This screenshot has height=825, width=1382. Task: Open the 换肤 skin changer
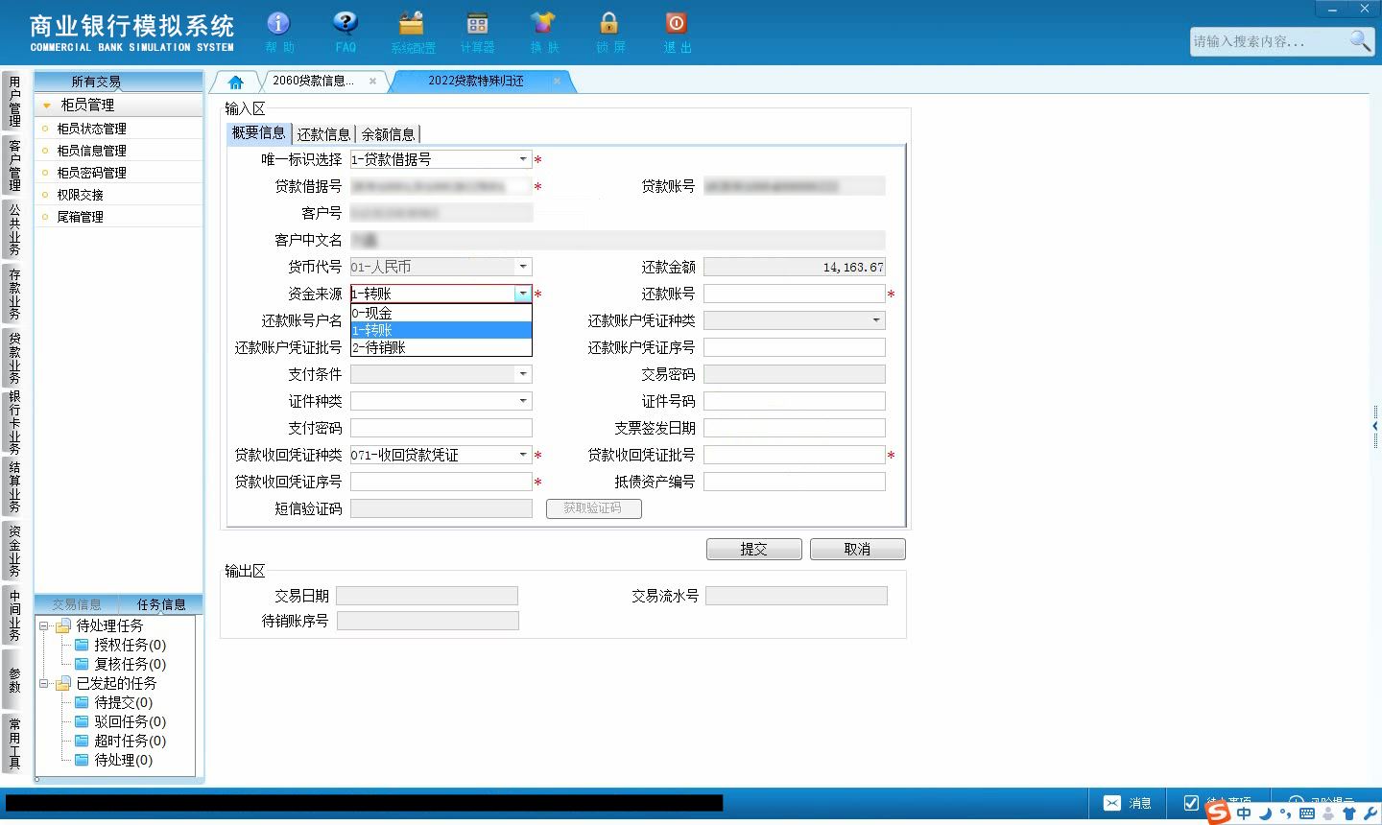(543, 23)
